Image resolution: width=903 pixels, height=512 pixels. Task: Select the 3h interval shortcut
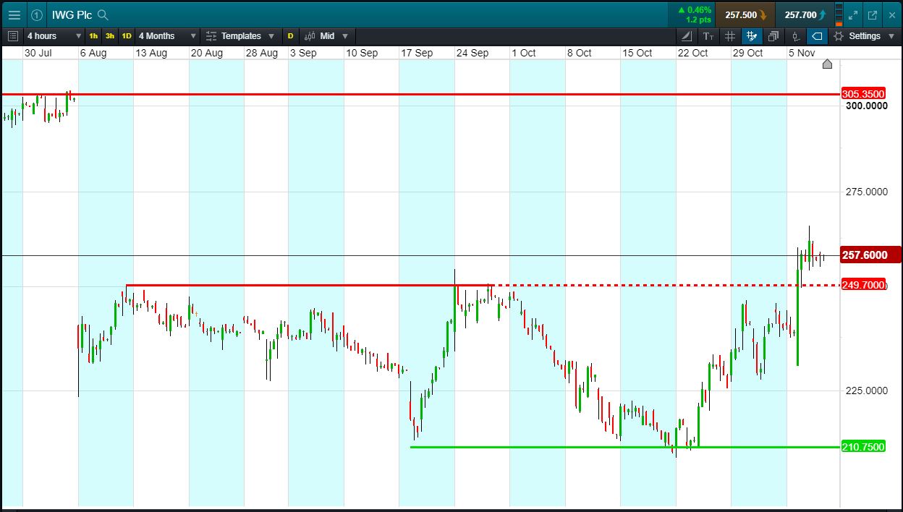[110, 36]
